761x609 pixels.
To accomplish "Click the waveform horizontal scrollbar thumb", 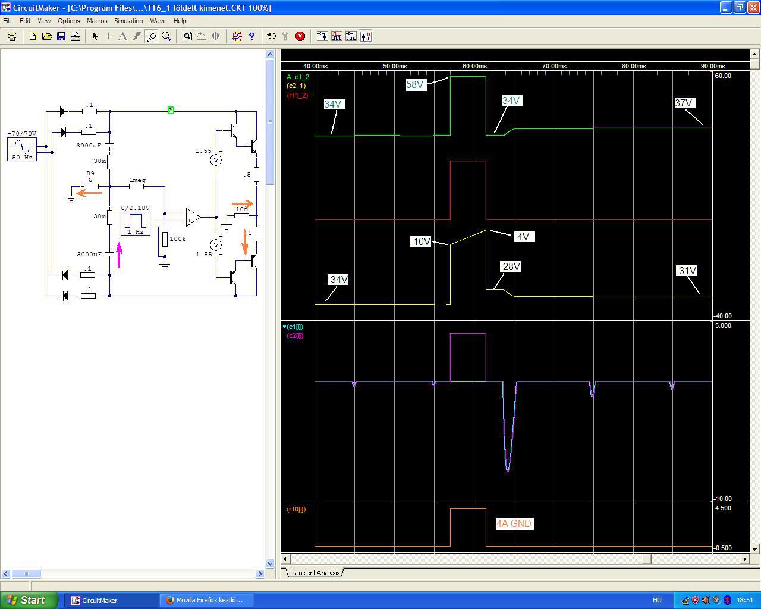I will (646, 559).
